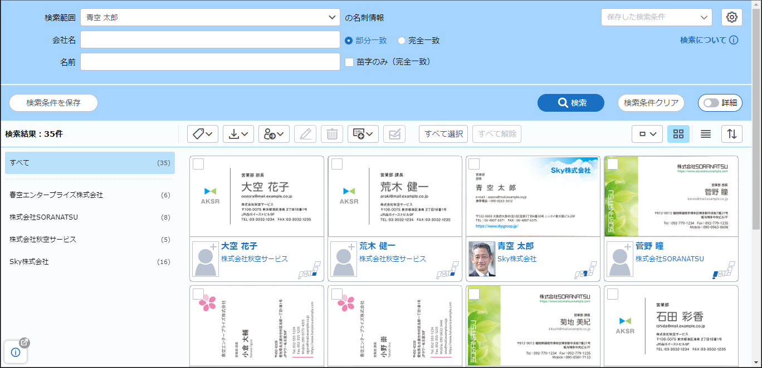Click the info icon at bottom left

[16, 352]
